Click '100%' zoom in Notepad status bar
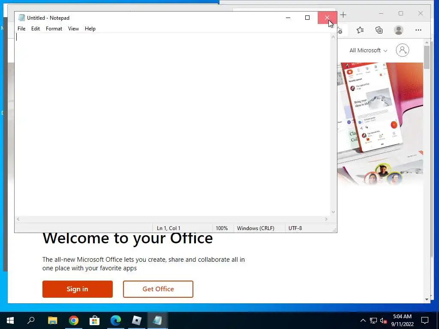The width and height of the screenshot is (439, 329). pyautogui.click(x=222, y=228)
